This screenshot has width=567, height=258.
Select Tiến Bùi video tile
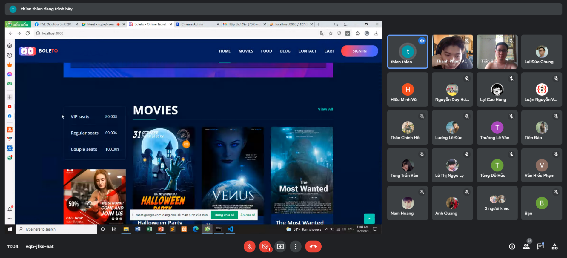[497, 52]
